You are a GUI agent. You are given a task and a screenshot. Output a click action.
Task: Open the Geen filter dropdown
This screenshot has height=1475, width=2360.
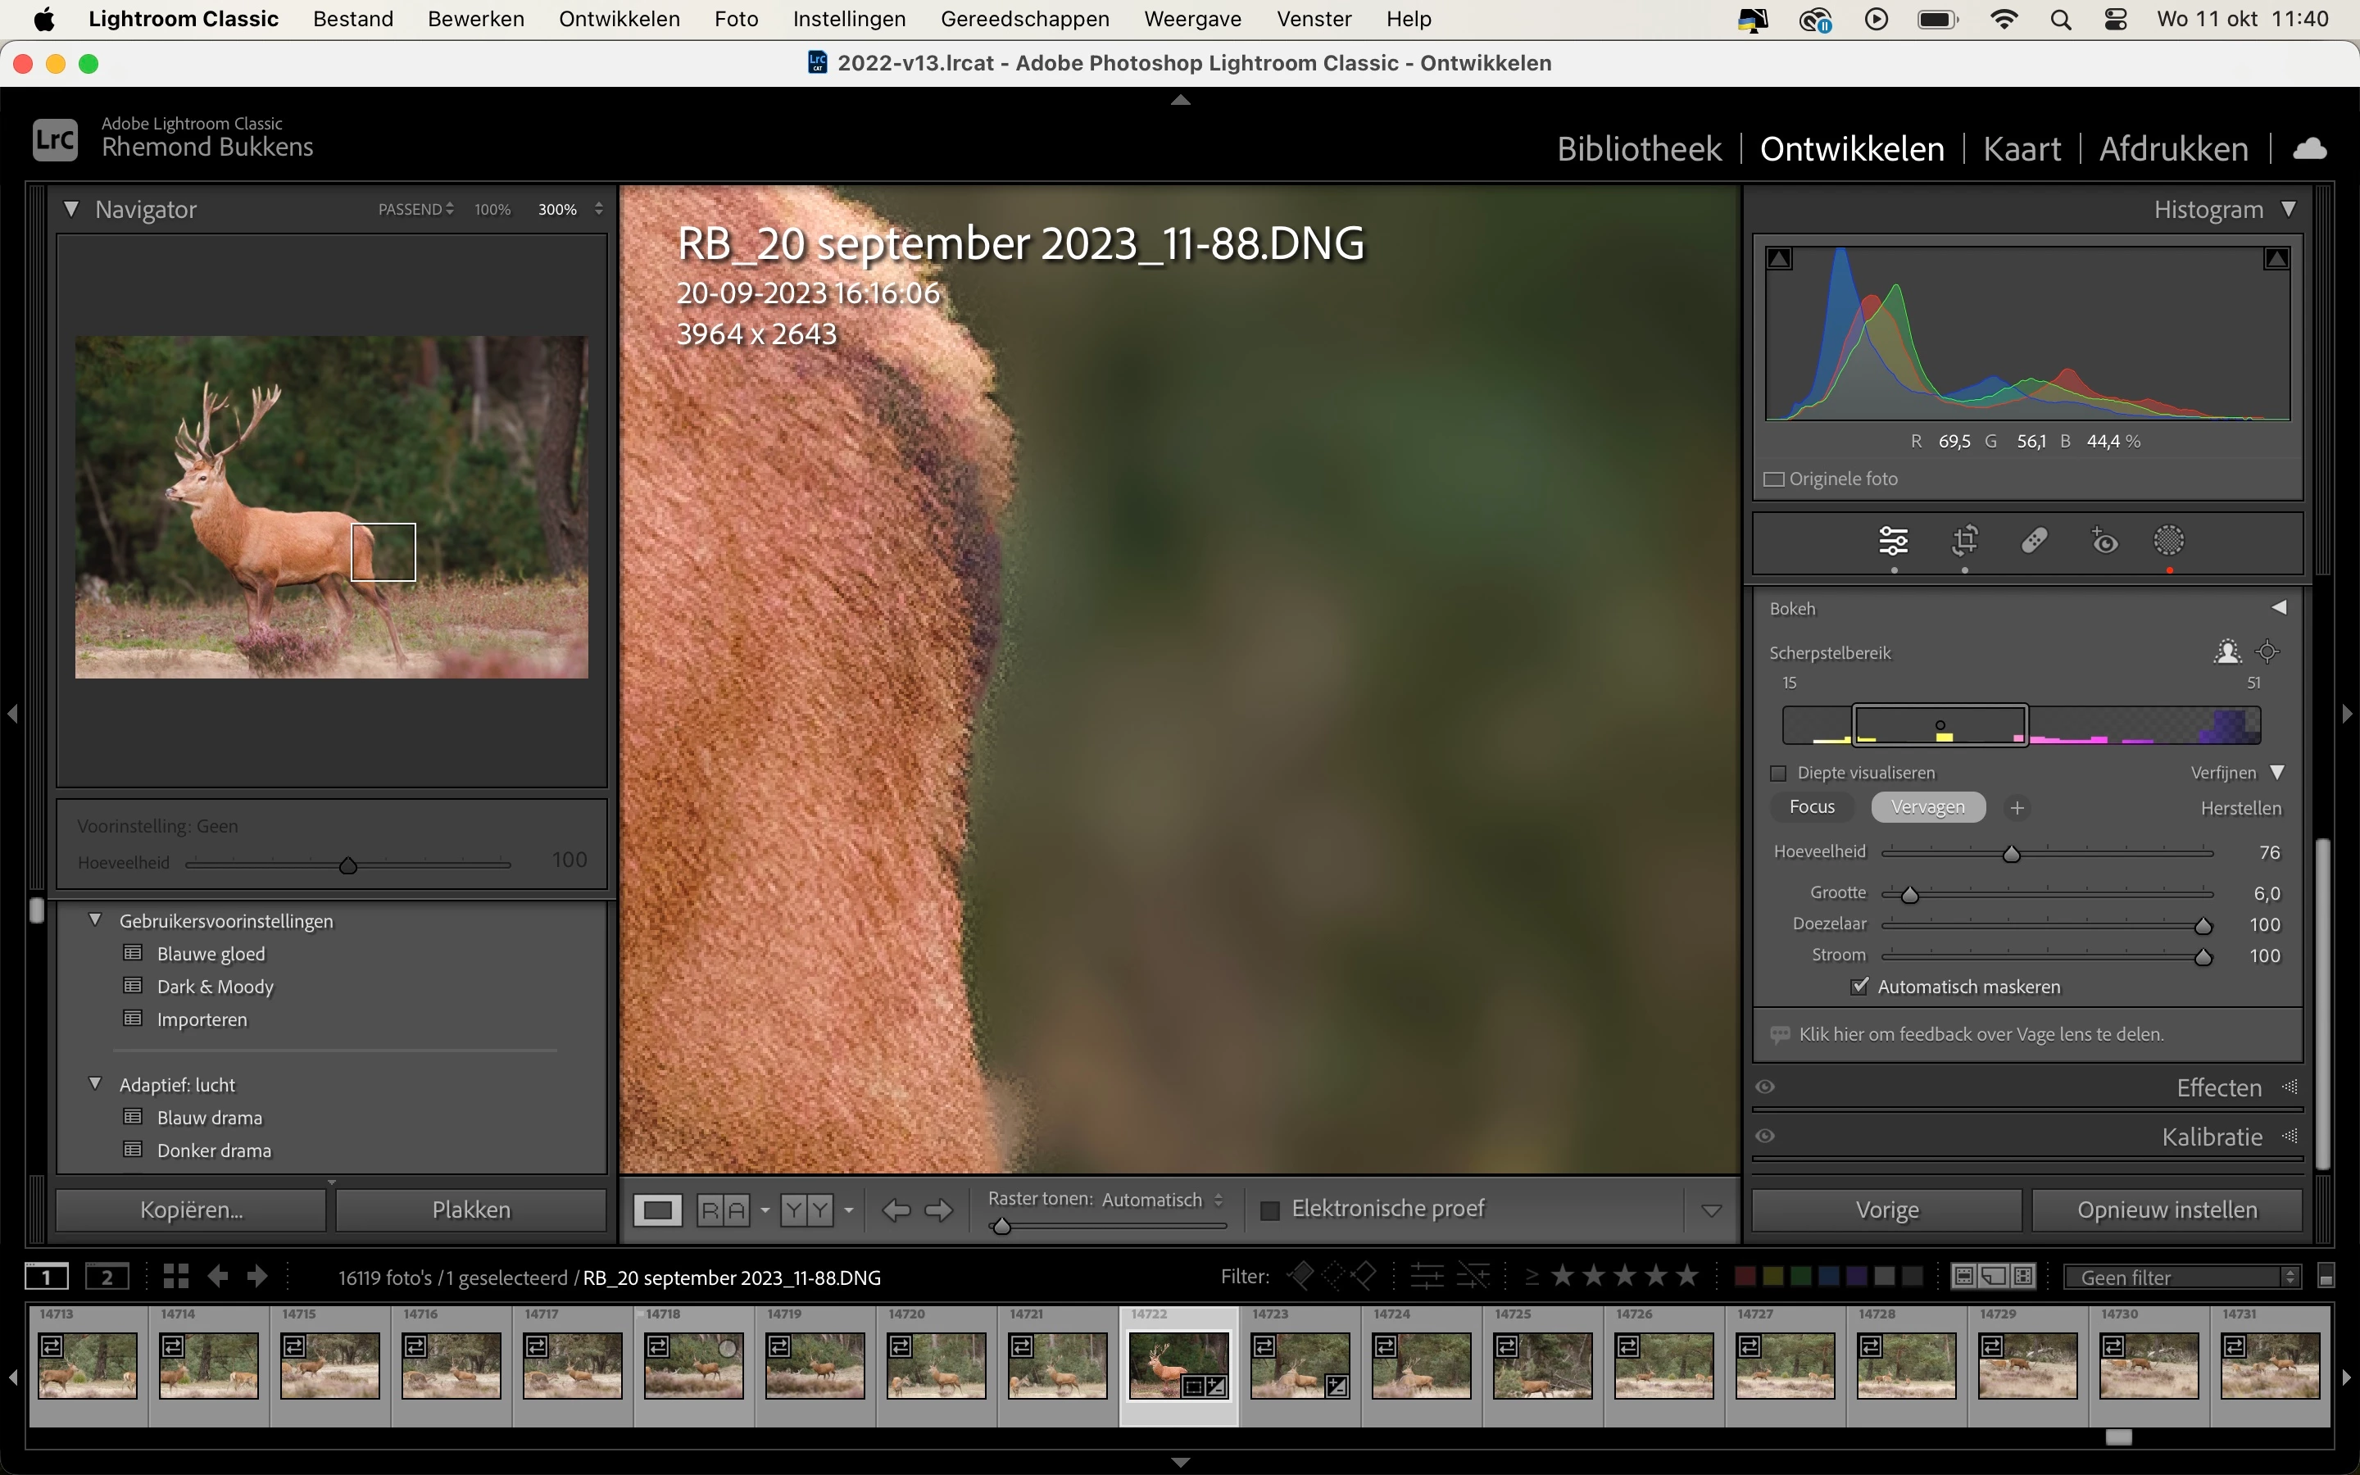(x=2181, y=1277)
